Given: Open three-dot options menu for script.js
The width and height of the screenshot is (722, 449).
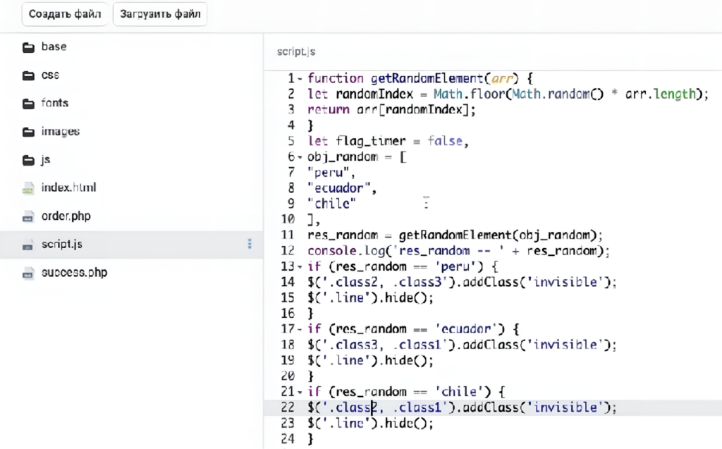Looking at the screenshot, I should click(249, 244).
